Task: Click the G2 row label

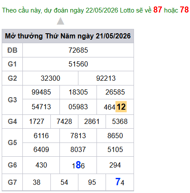Action: click(x=12, y=78)
